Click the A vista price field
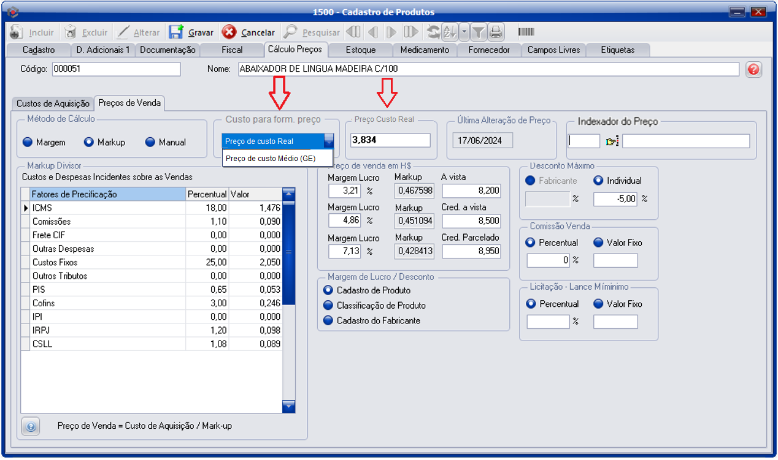The image size is (778, 460). (x=471, y=190)
